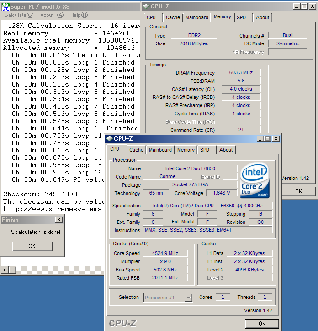Click the CPU-Z icon in the background Memory window's title bar

pyautogui.click(x=146, y=6)
